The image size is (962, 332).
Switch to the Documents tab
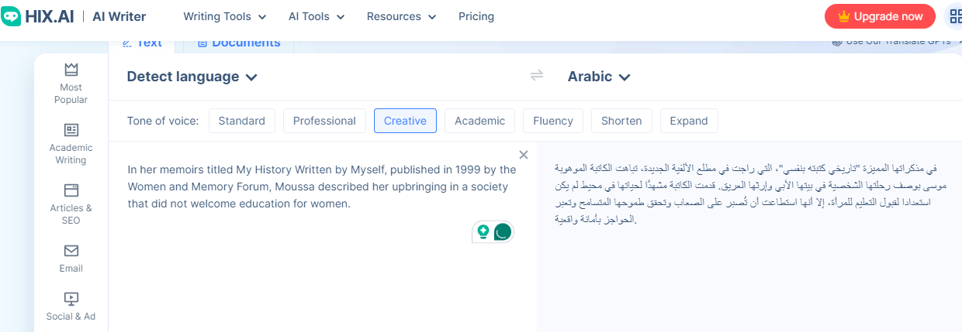239,43
